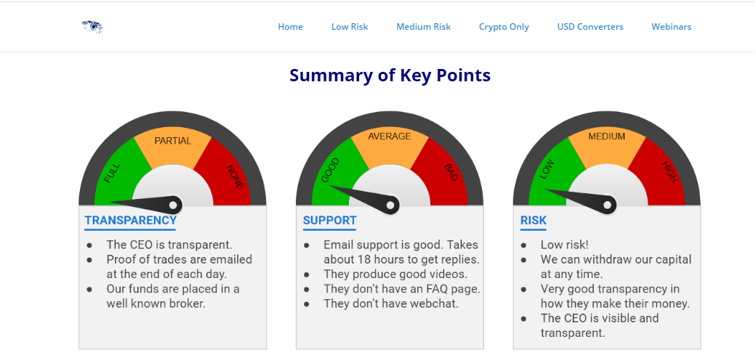Image resolution: width=756 pixels, height=355 pixels.
Task: Open the Medium Risk navigation link
Action: (x=424, y=27)
